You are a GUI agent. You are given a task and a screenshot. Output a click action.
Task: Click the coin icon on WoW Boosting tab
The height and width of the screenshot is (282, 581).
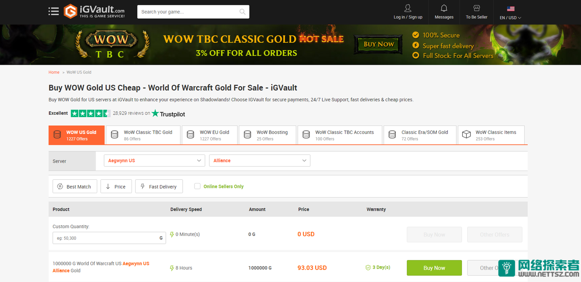247,135
